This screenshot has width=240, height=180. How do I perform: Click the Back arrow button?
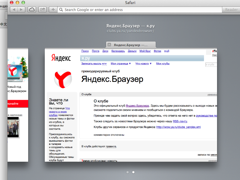pyautogui.click(x=14, y=10)
